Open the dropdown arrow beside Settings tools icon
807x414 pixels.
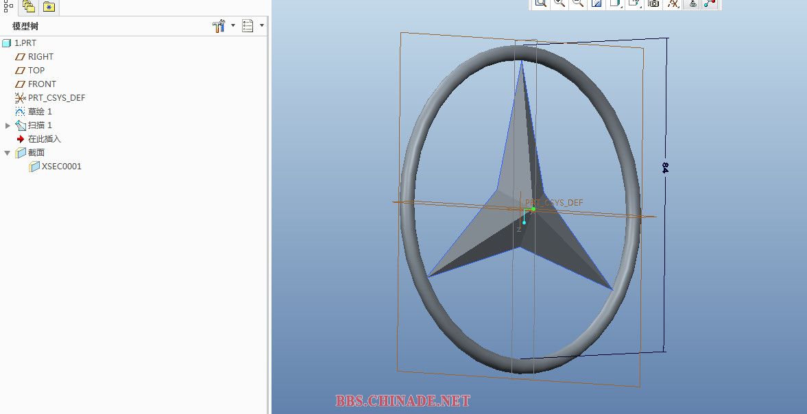(233, 25)
